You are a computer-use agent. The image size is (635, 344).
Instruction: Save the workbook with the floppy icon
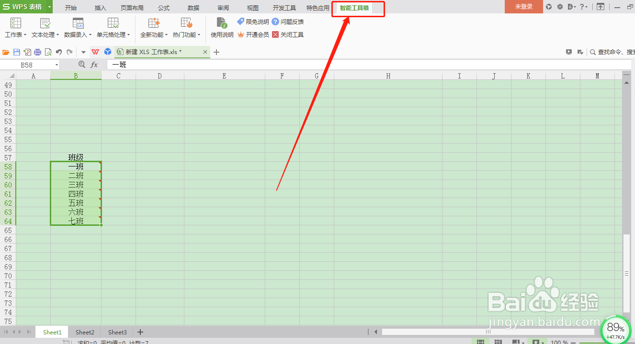[x=17, y=52]
